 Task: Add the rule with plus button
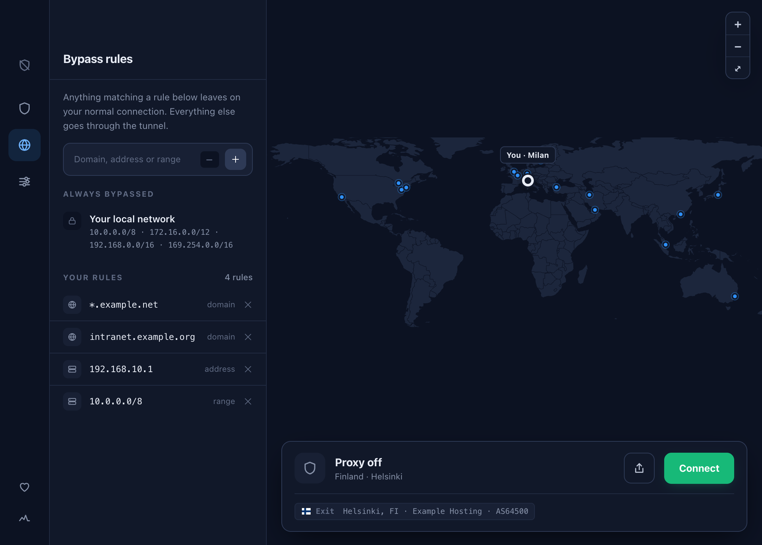pyautogui.click(x=236, y=159)
